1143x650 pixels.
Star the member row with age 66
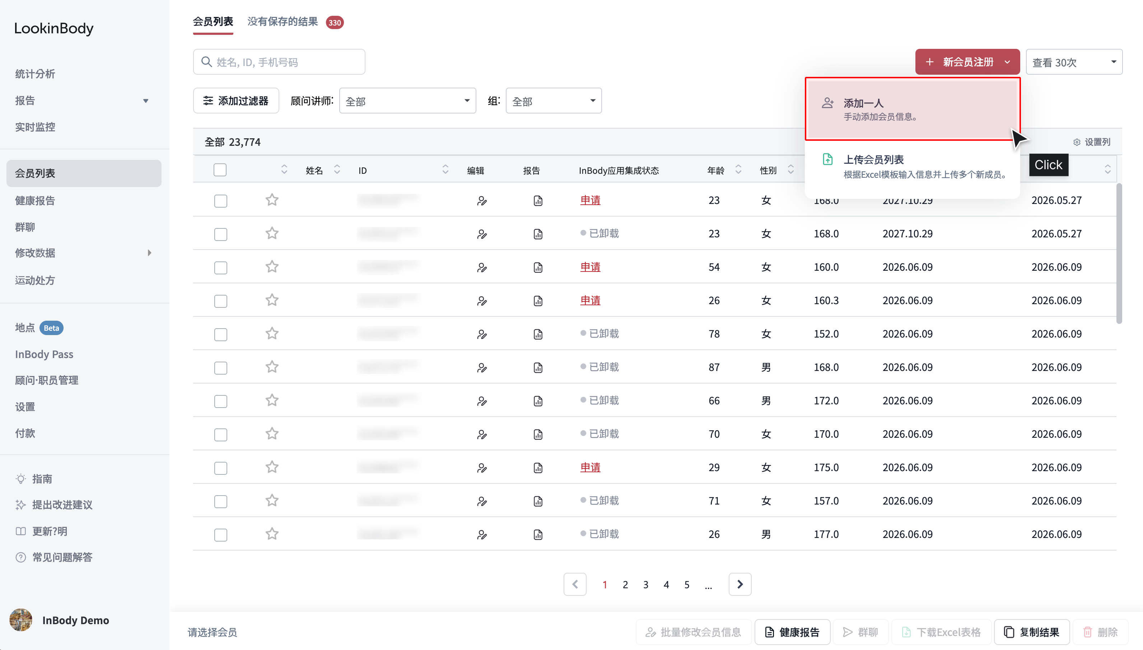pos(272,400)
